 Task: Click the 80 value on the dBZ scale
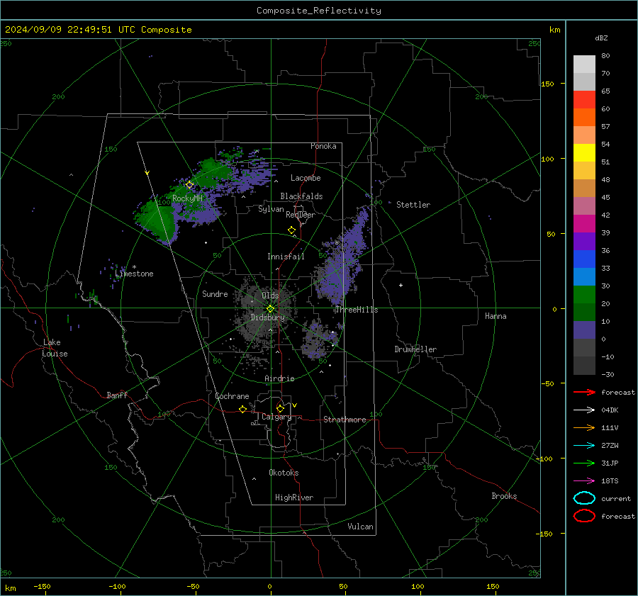coord(605,56)
